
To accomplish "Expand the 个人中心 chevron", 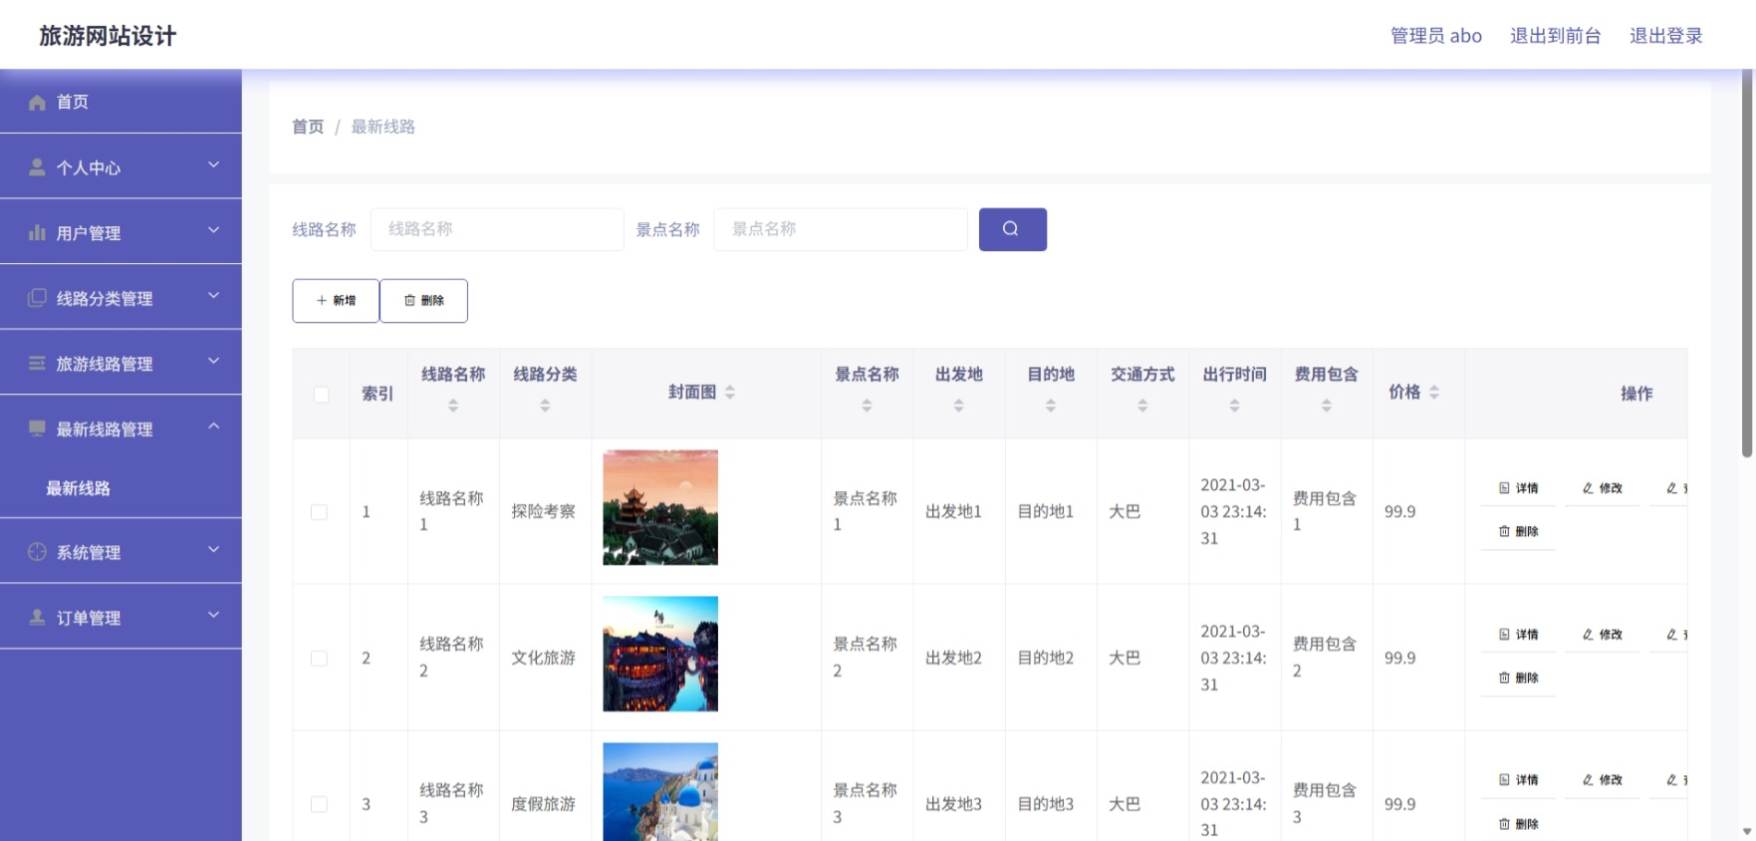I will (213, 164).
